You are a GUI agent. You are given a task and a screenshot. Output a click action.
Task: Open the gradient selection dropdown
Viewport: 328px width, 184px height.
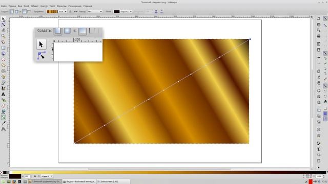[x=56, y=12]
